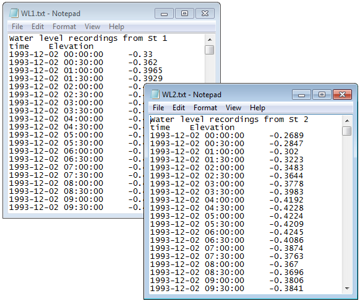
Task: Click the scrollbar thumb in WL2.txt window
Action: pos(346,131)
